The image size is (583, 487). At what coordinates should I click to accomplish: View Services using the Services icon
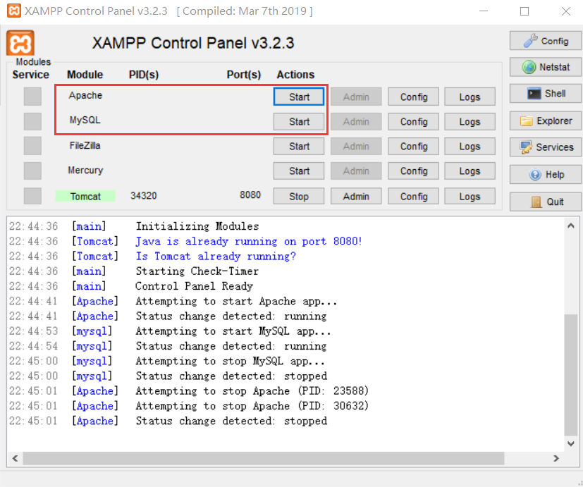pos(545,147)
